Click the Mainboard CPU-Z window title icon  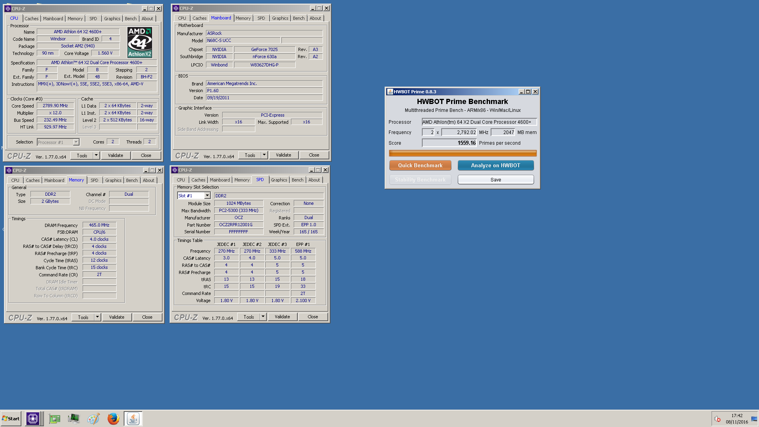tap(176, 8)
